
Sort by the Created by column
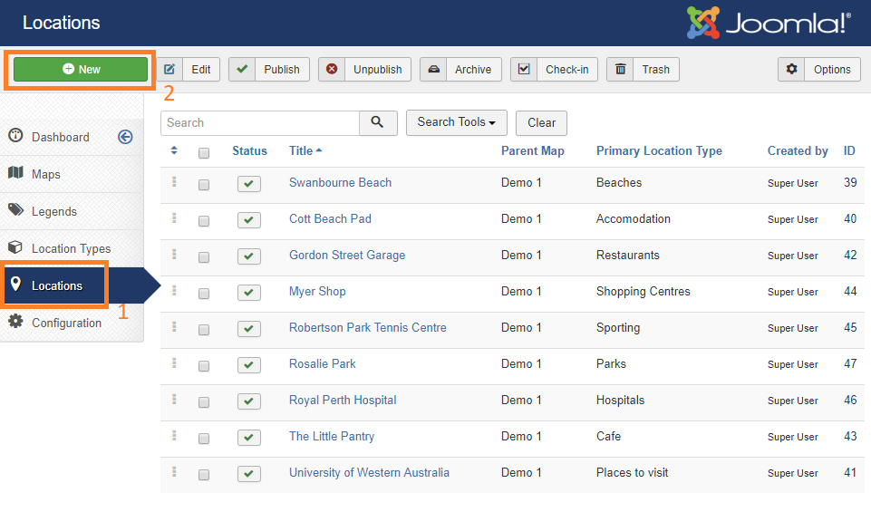pos(798,150)
